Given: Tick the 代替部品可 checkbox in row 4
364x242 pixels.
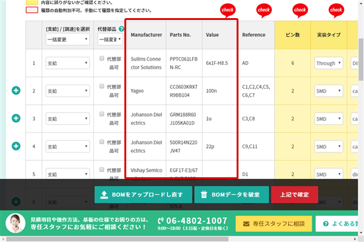Looking at the screenshot, I should click(x=102, y=142).
